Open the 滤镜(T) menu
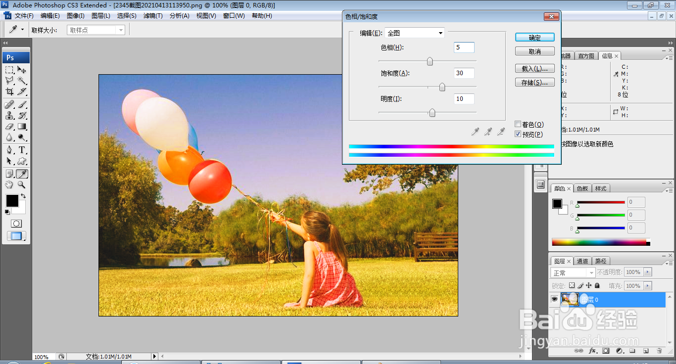 pos(153,16)
